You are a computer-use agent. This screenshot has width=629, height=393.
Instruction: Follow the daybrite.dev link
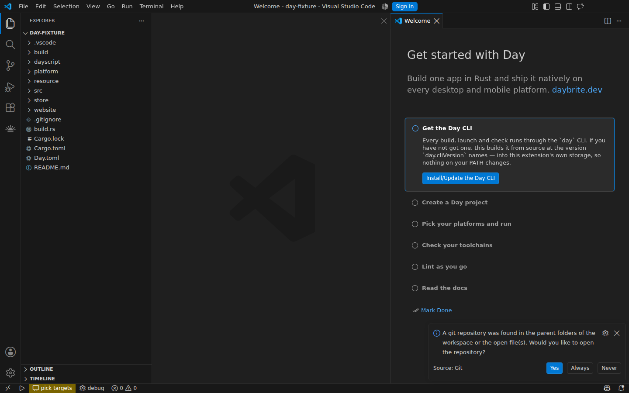coord(577,90)
